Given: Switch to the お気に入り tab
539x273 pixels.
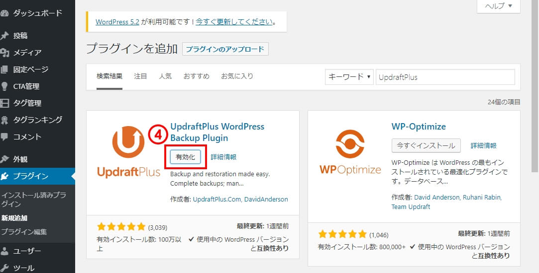Looking at the screenshot, I should point(237,76).
